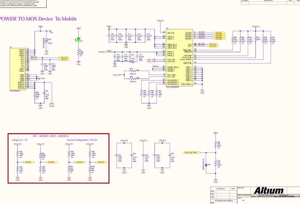
Task: Select the ADCIN4 port in divider box
Action: (x=80, y=162)
